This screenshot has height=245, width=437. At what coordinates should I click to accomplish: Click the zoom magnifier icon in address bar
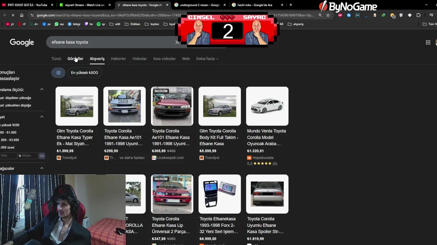click(x=320, y=15)
